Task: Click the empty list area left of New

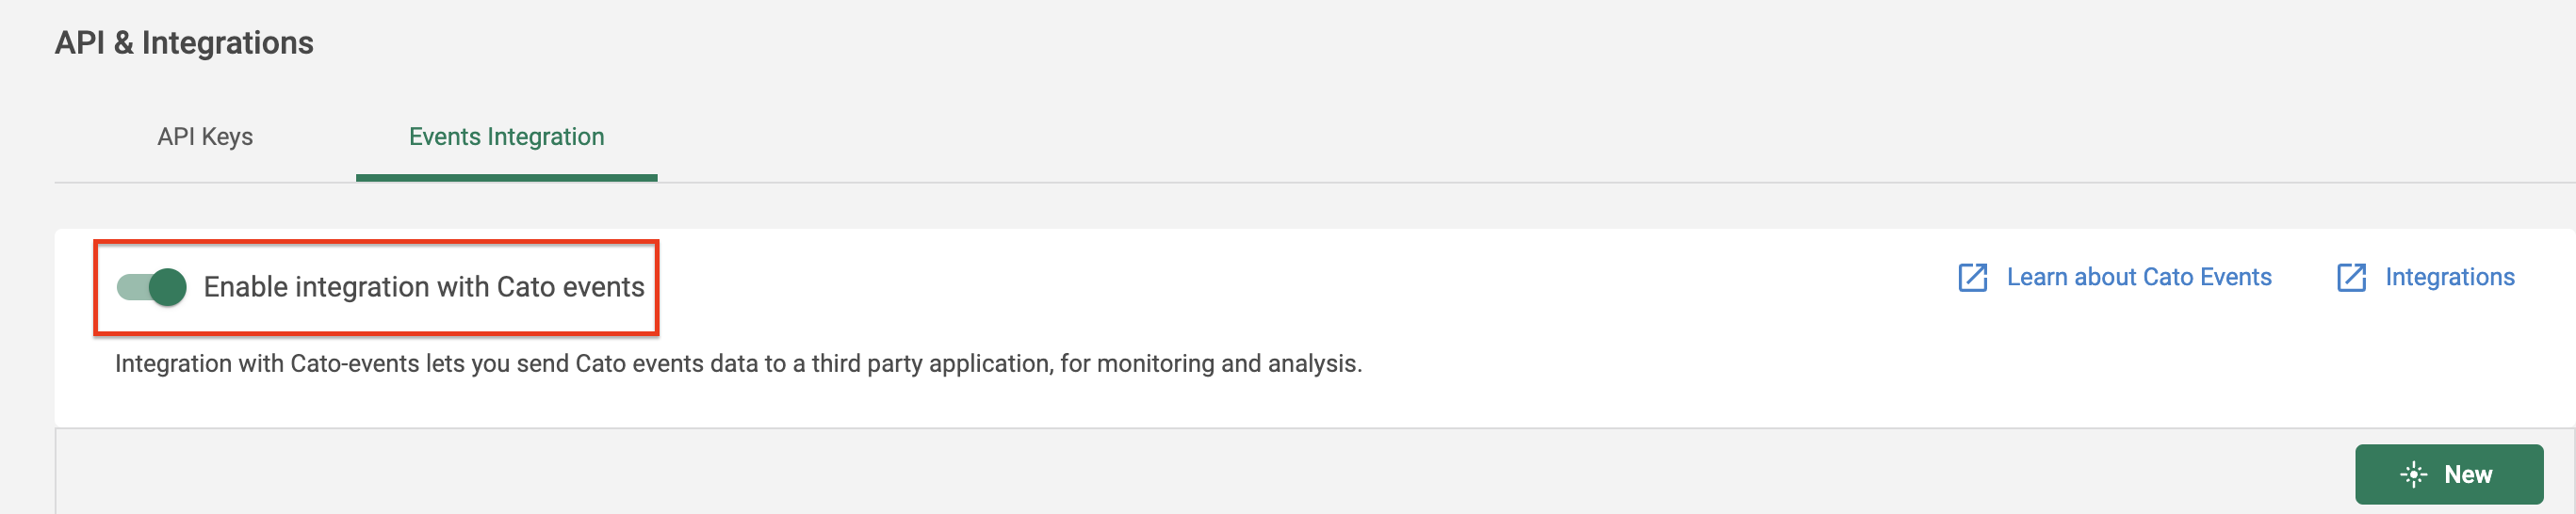Action: tap(1200, 474)
